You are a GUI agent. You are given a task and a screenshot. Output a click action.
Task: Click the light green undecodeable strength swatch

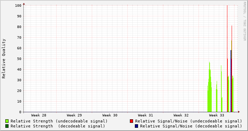7,121
